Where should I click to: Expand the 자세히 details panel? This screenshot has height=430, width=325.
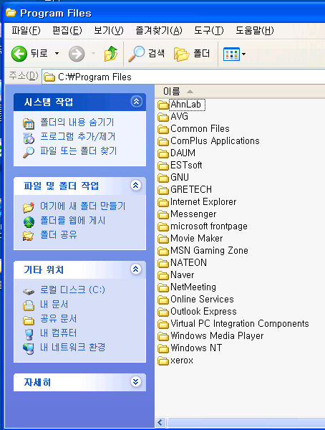(136, 382)
